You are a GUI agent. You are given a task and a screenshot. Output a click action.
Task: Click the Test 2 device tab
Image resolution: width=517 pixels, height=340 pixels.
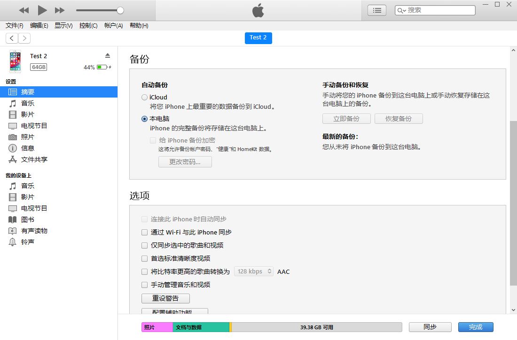[x=258, y=38]
